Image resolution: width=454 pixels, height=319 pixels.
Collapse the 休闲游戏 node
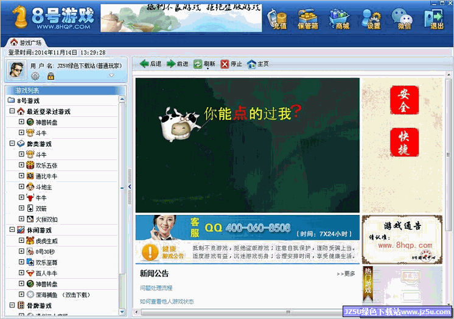[x=12, y=230]
